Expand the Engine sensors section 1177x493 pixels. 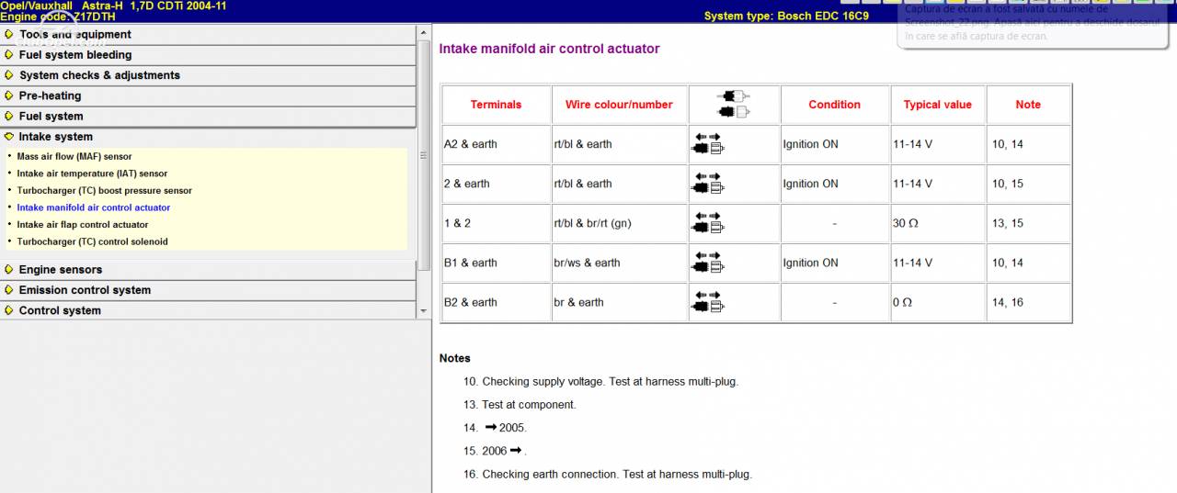point(208,270)
